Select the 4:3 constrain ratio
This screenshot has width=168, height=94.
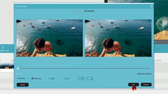67,79
